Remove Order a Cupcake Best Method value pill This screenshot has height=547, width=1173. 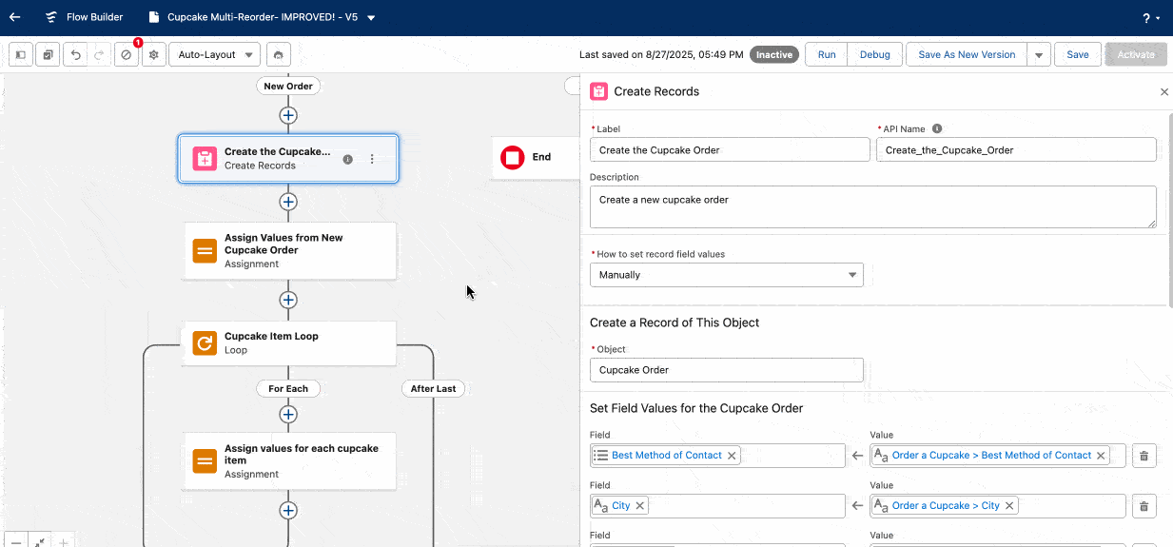1101,456
